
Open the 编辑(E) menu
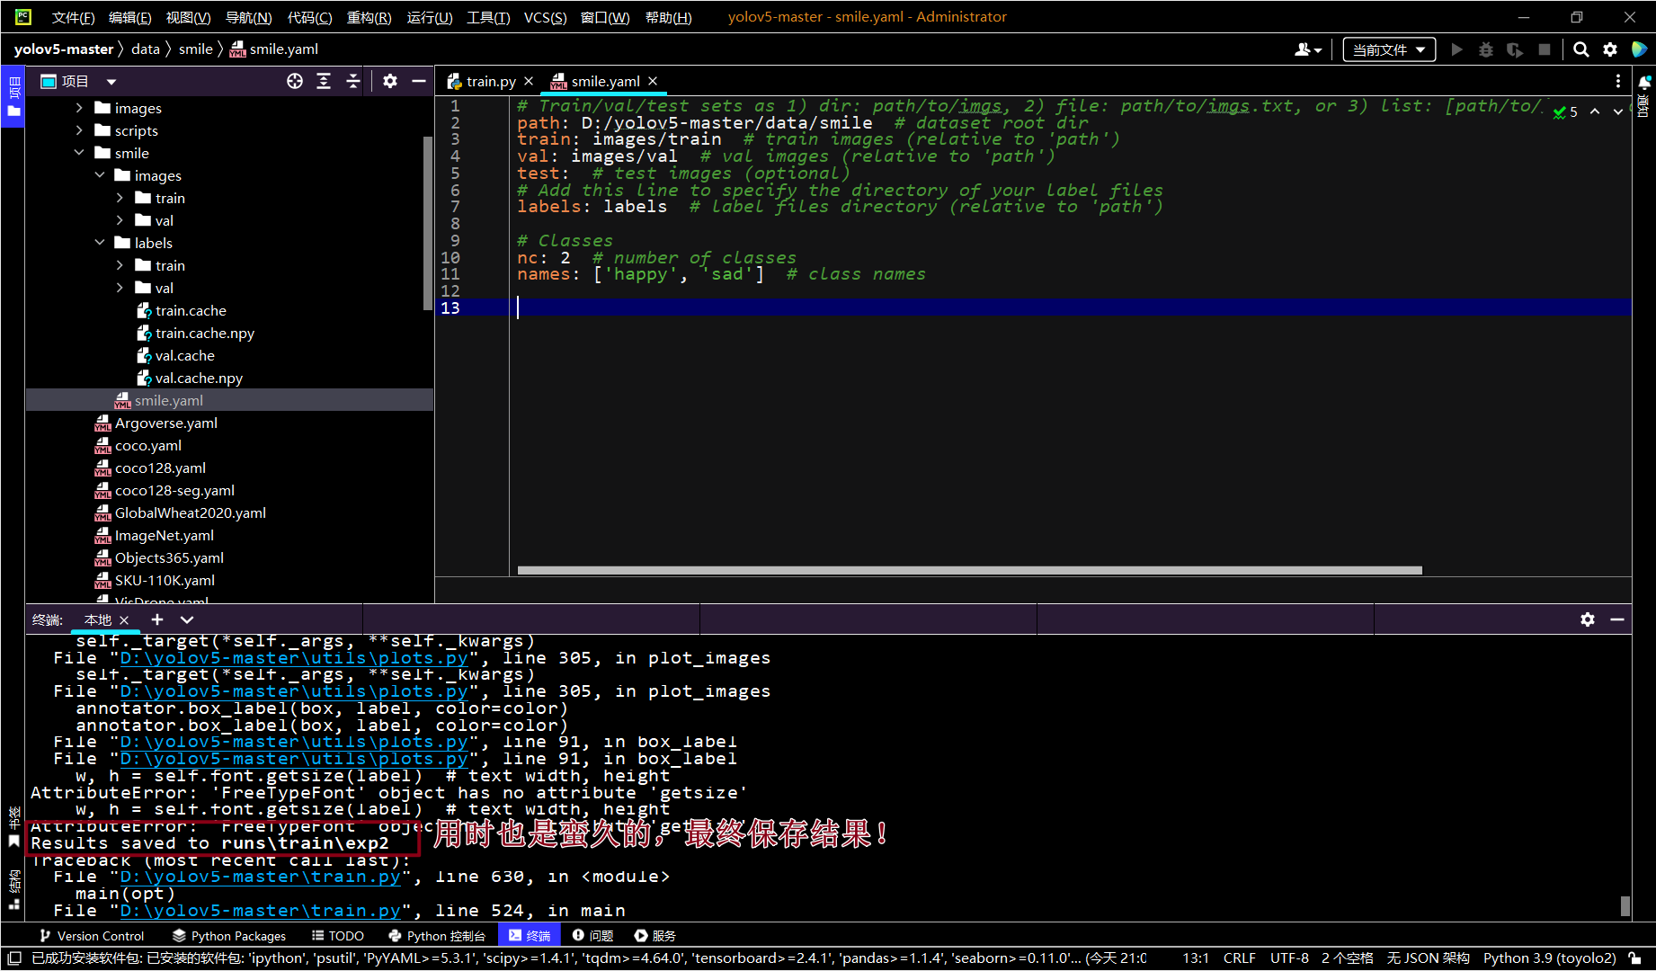click(129, 17)
